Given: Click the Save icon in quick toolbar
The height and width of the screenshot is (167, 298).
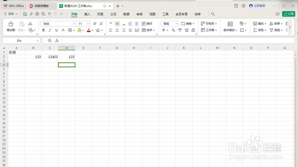Looking at the screenshot, I should 25,14.
